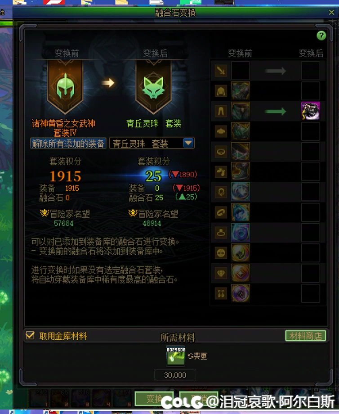Click the boots slot equipment thumbnail

(x=241, y=171)
